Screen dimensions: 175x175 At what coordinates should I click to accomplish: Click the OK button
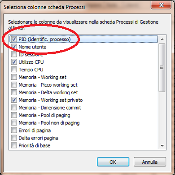pos(113,162)
